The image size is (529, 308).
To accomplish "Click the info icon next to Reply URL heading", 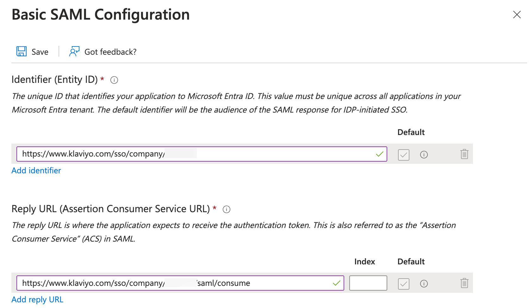I will coord(227,209).
